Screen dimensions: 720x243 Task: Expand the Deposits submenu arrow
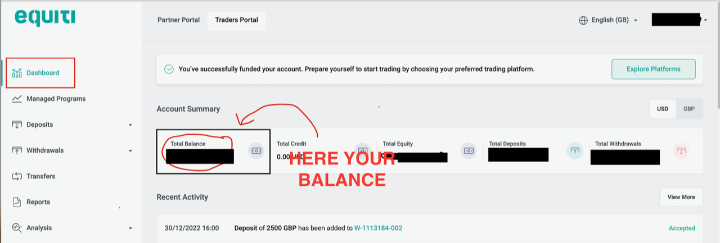(130, 125)
